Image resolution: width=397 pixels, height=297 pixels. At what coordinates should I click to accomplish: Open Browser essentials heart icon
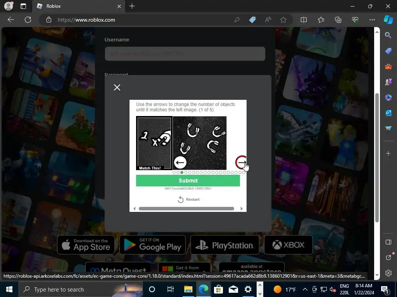pyautogui.click(x=355, y=20)
